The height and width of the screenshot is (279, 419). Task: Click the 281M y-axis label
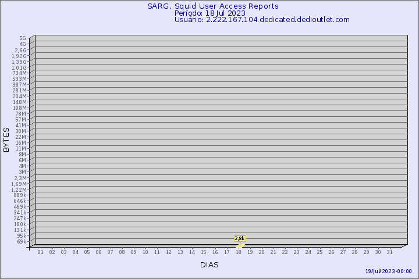(20, 91)
